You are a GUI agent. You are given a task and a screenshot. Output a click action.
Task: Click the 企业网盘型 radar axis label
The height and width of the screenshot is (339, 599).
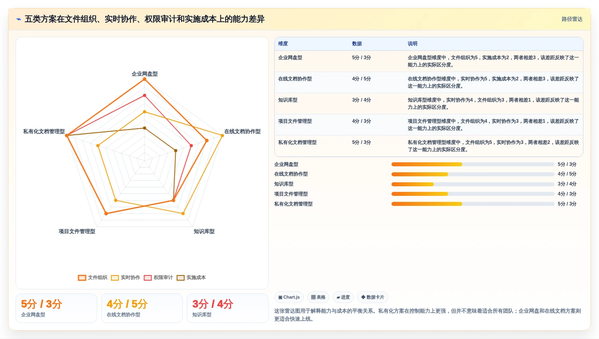(x=145, y=74)
